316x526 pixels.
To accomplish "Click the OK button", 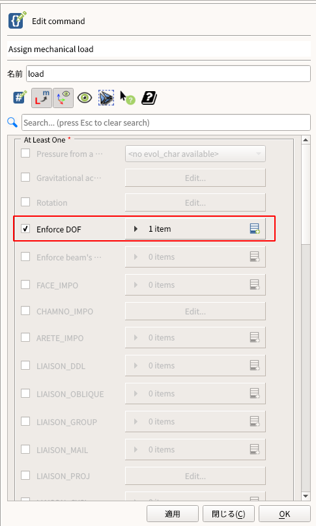I will 285,514.
